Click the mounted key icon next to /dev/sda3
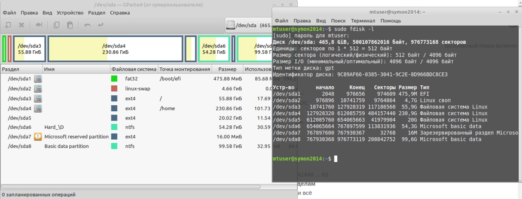522x199 pixels. [x=38, y=99]
